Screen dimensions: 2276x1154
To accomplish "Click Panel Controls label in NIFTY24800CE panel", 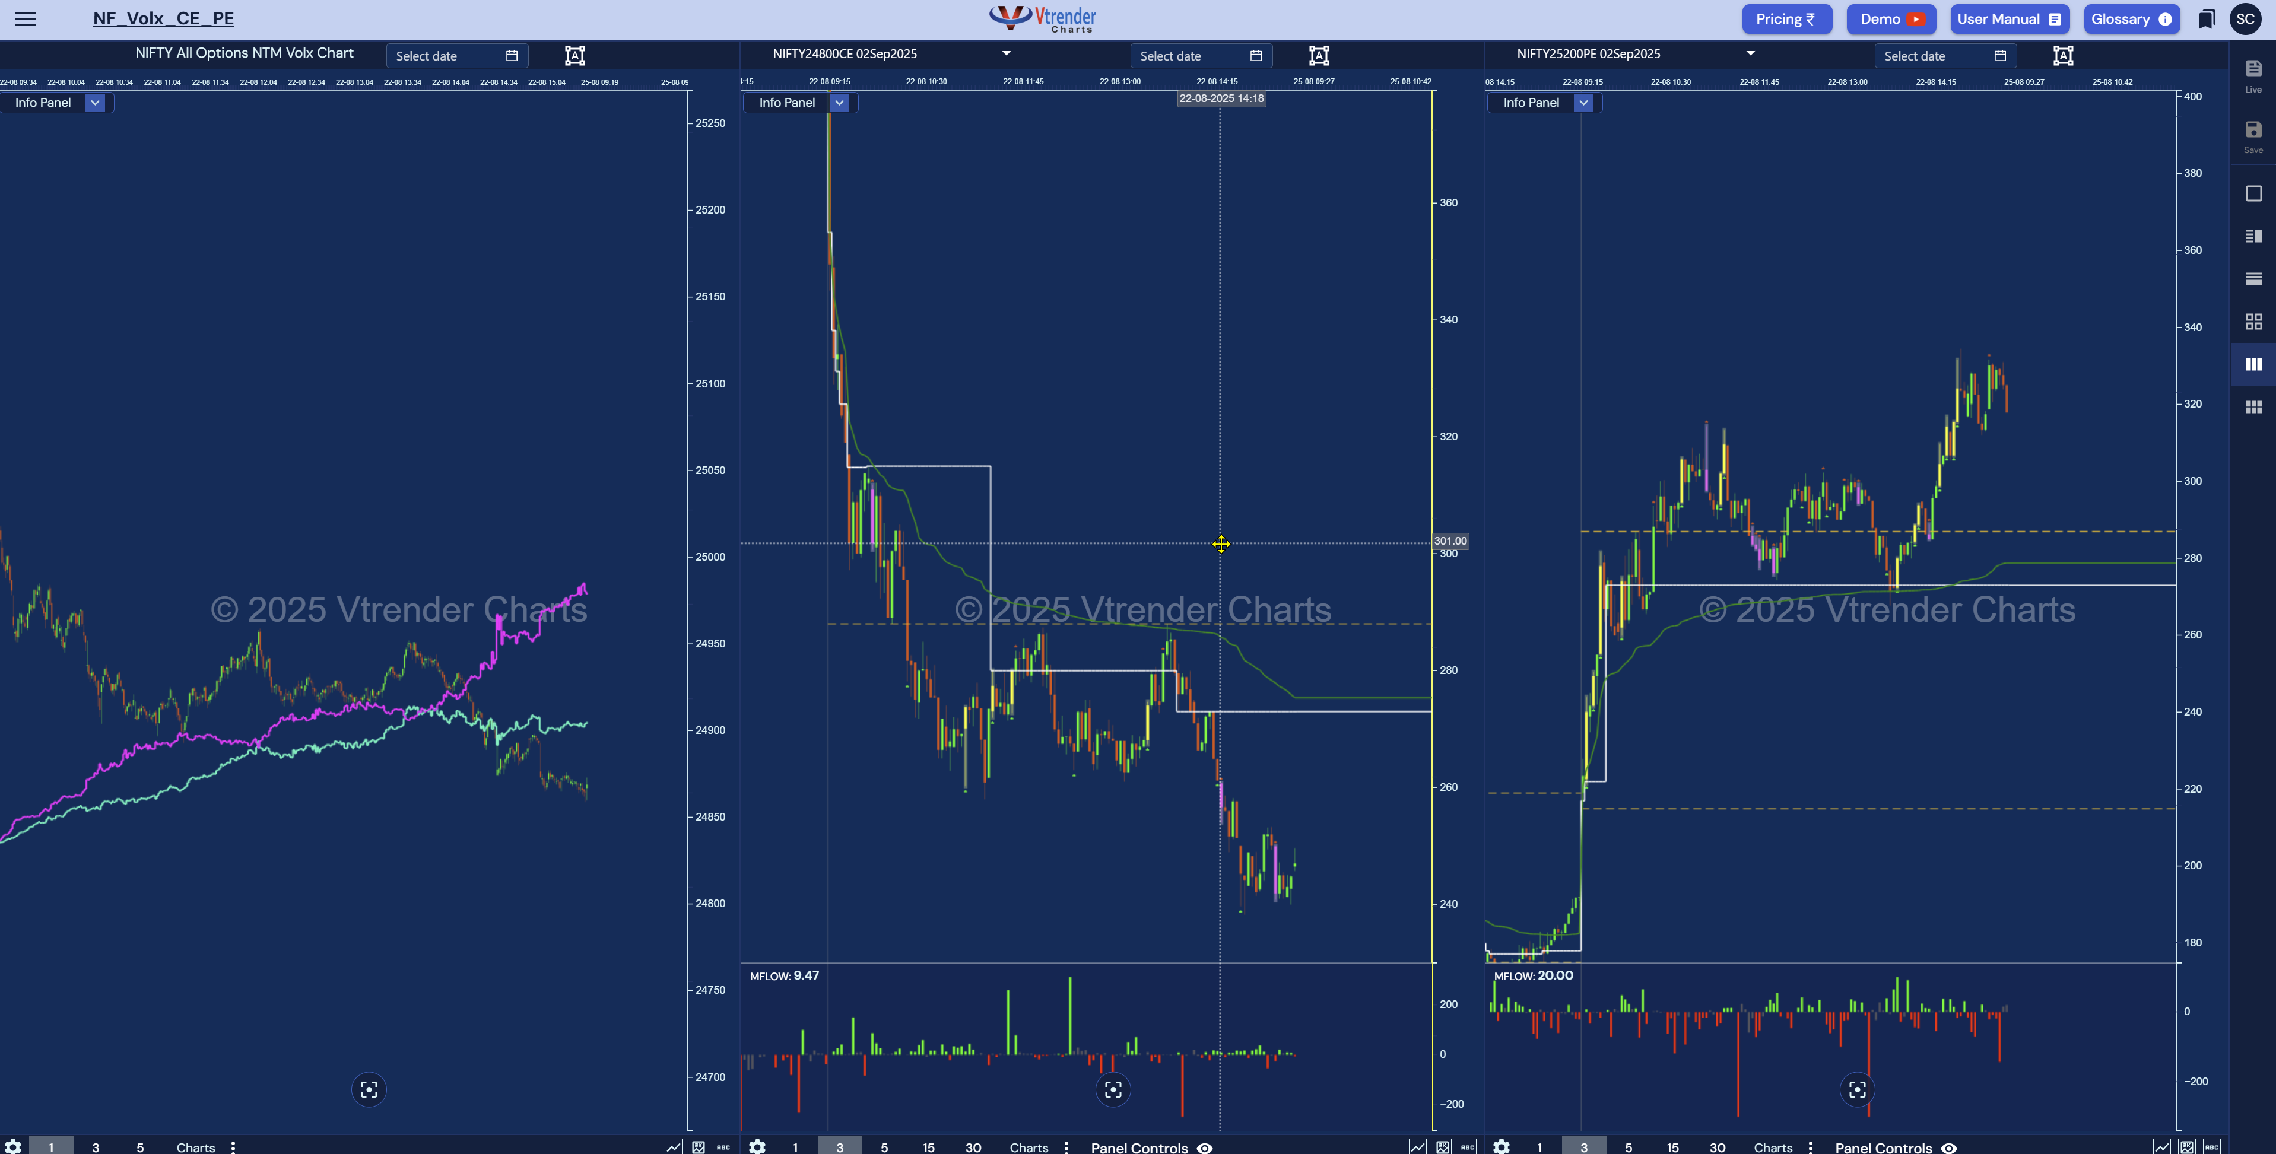I will point(1139,1147).
